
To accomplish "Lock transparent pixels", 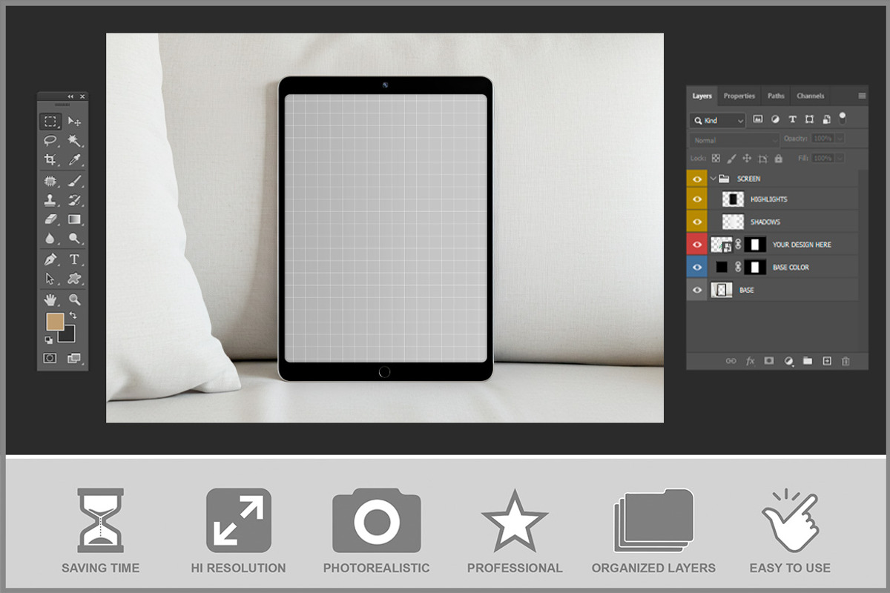I will (x=716, y=158).
